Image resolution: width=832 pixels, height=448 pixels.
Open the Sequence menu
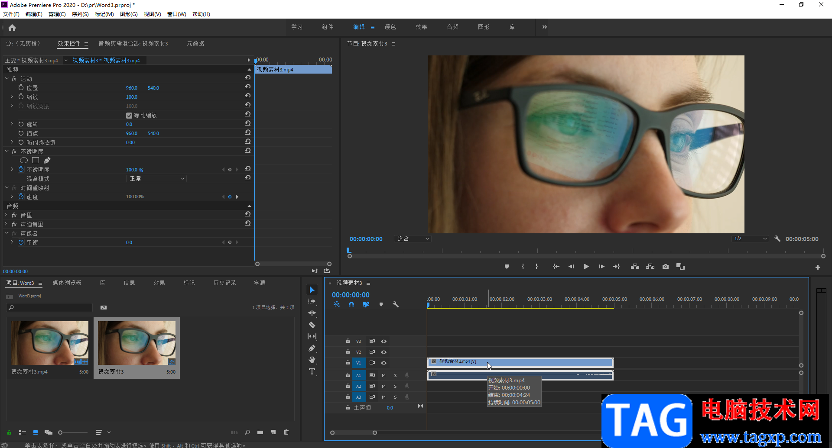coord(80,14)
